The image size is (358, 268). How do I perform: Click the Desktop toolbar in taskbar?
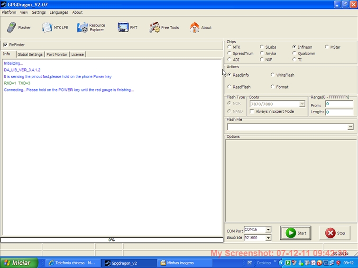(x=264, y=263)
